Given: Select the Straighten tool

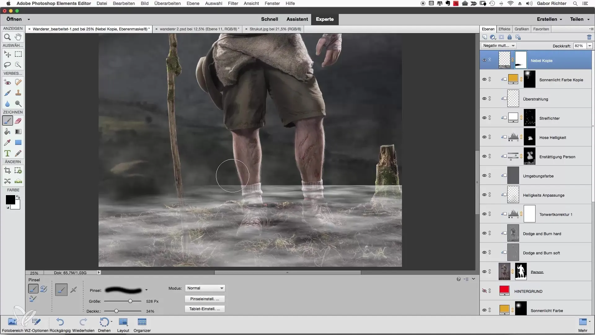Looking at the screenshot, I should [18, 181].
